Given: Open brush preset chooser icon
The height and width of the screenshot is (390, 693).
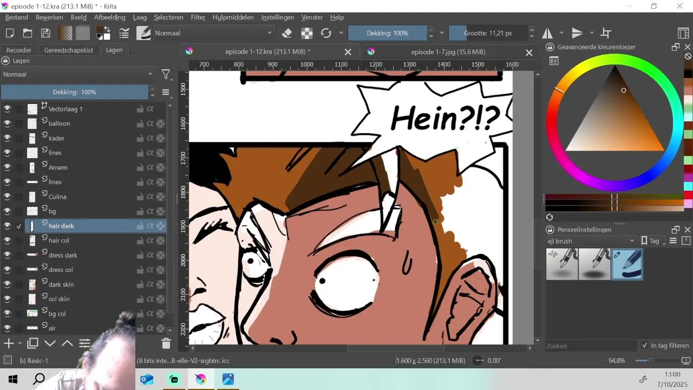Looking at the screenshot, I should pos(144,33).
